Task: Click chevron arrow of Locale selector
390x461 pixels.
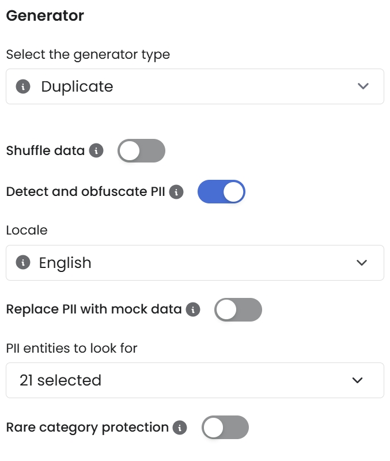Action: click(x=362, y=263)
